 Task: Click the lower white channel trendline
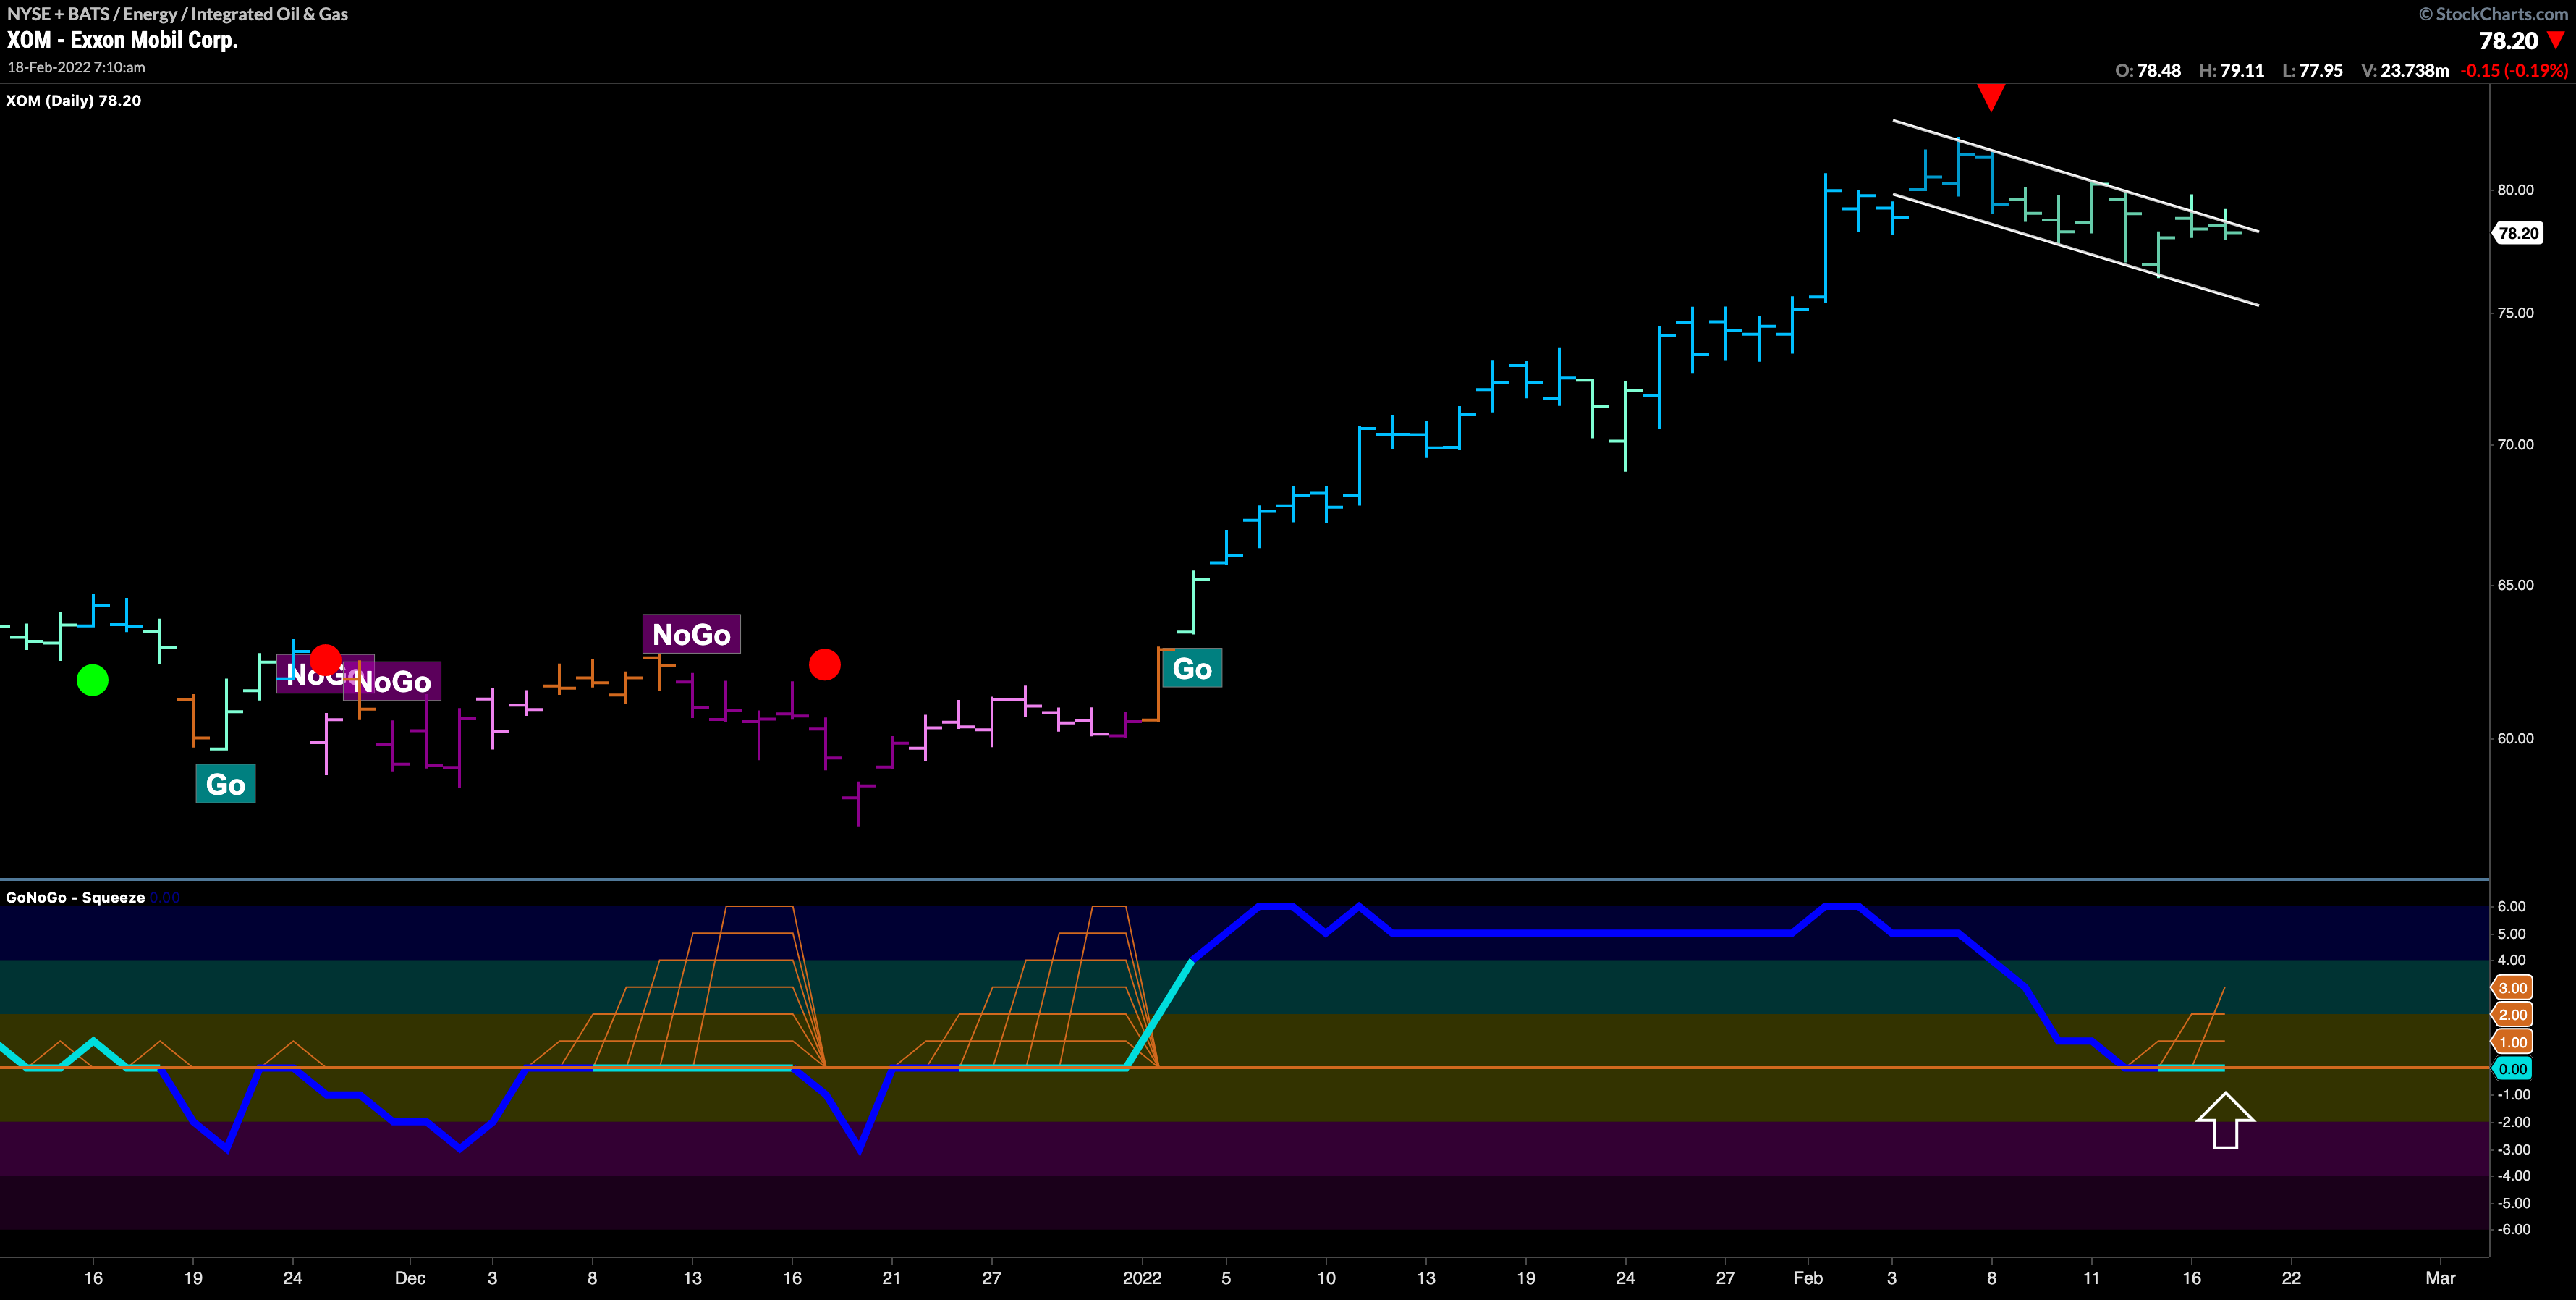click(x=2075, y=250)
